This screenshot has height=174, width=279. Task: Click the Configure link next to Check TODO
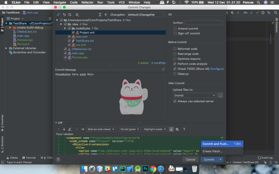(x=217, y=69)
